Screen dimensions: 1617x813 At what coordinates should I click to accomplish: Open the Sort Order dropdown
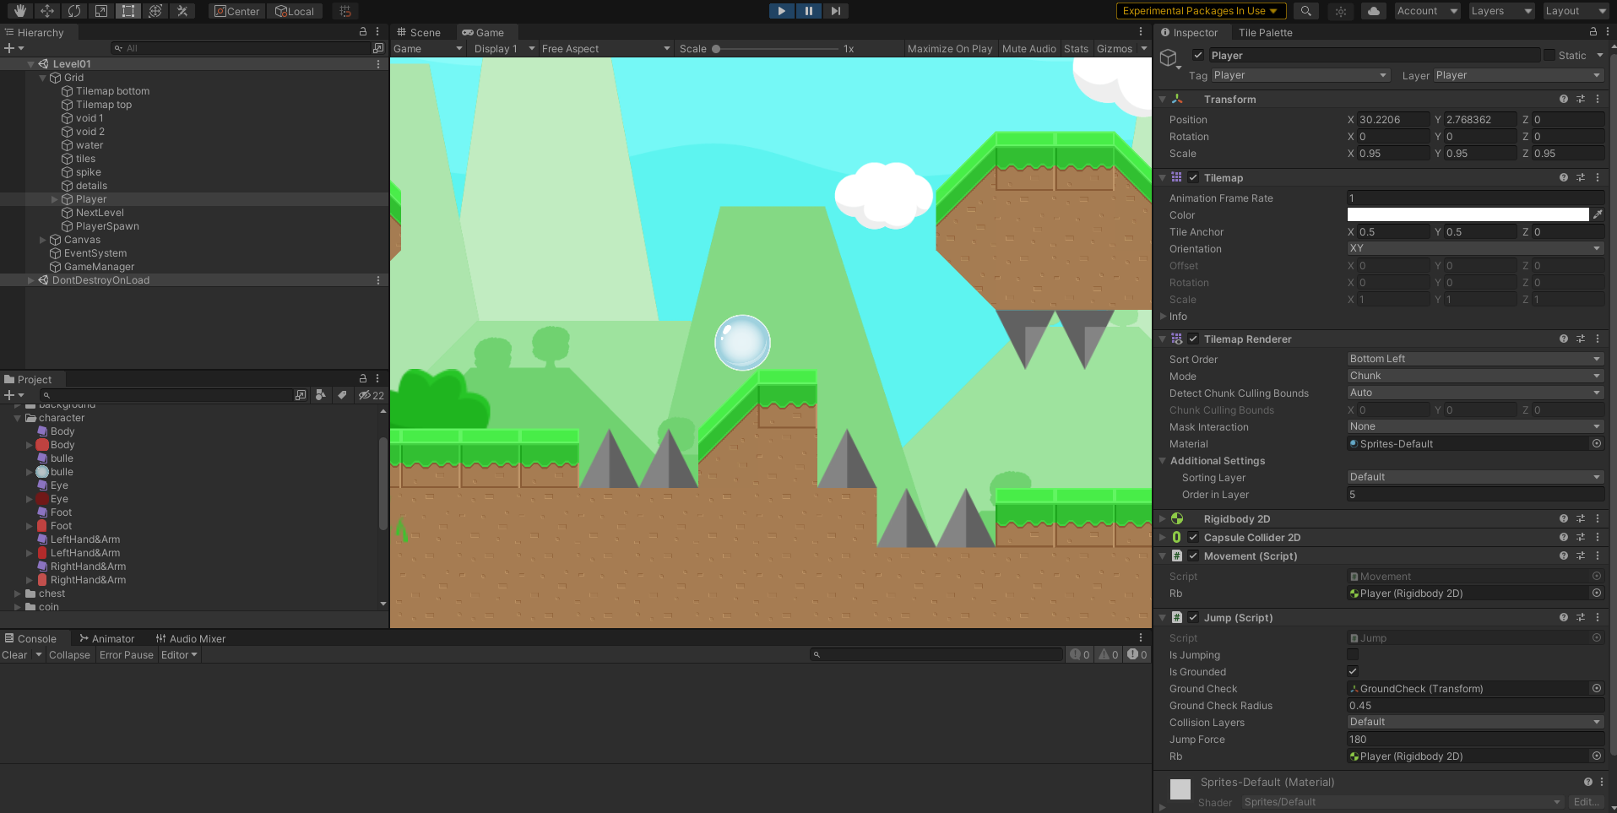point(1474,359)
